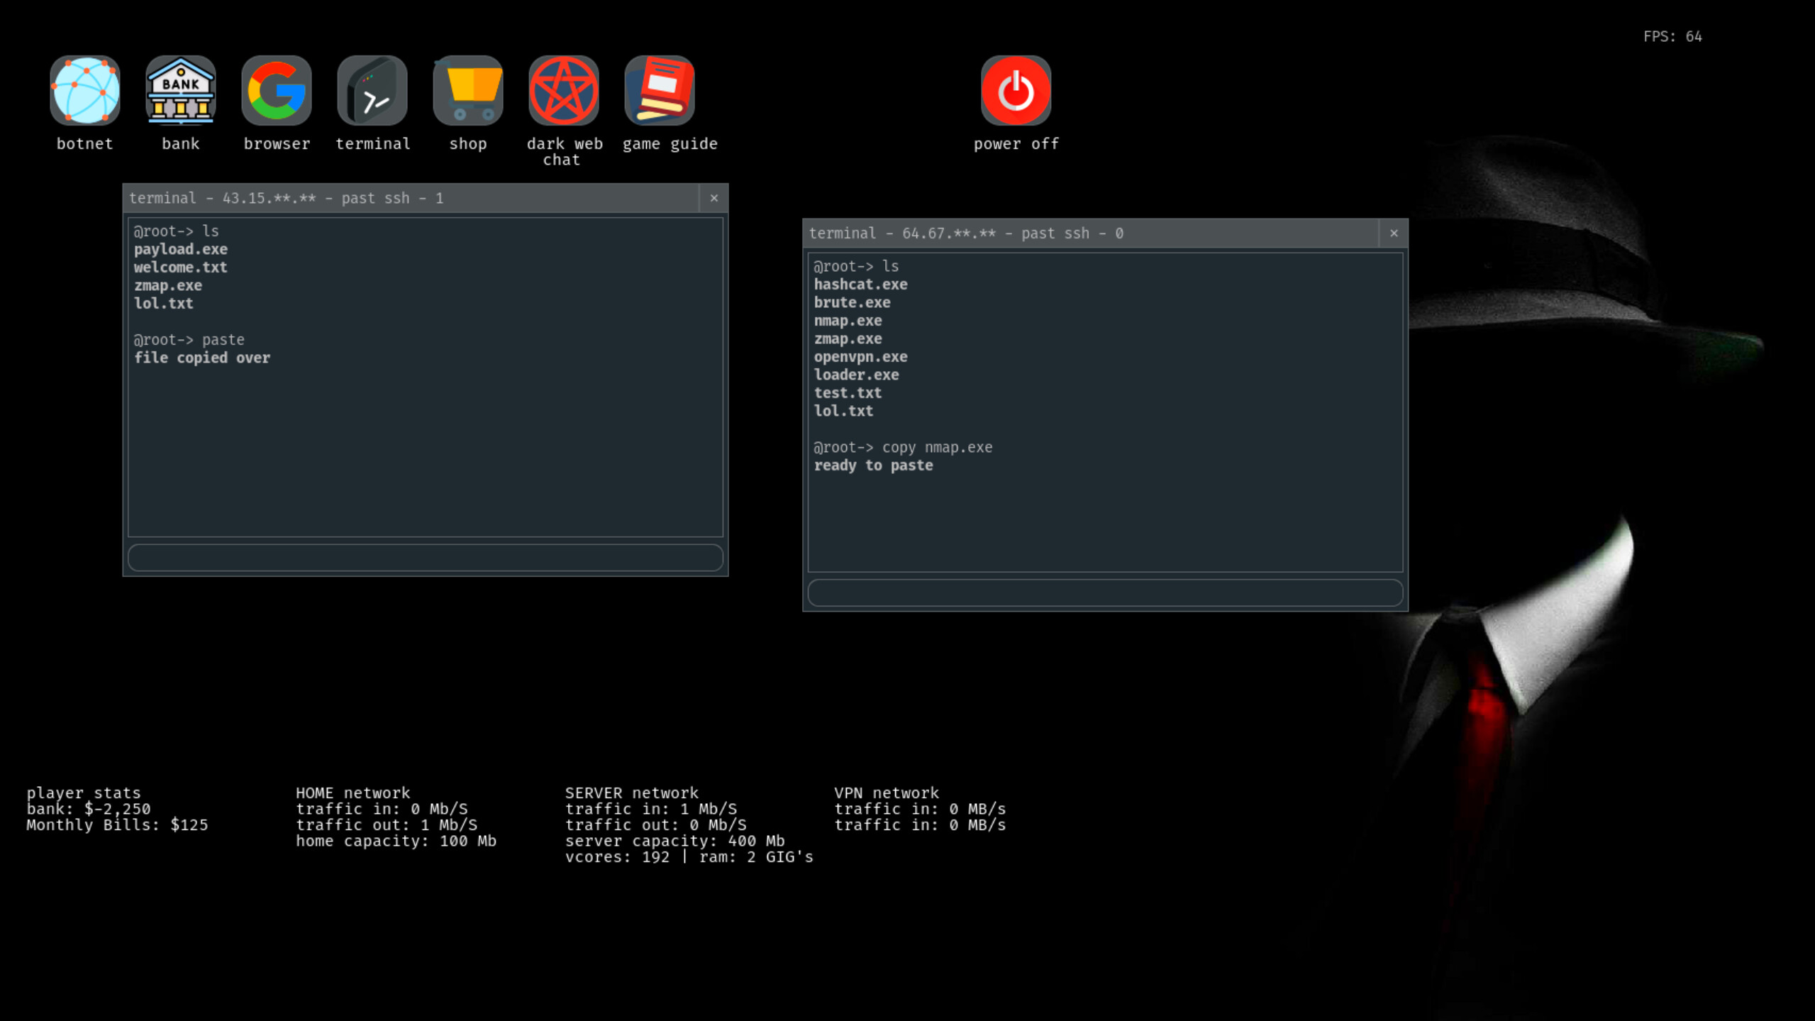Select payload.exe in the terminal output
The image size is (1815, 1021).
pos(180,249)
